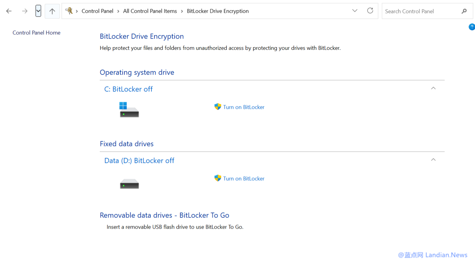Image resolution: width=475 pixels, height=267 pixels.
Task: Collapse the C: drive section chevron
Action: (433, 88)
